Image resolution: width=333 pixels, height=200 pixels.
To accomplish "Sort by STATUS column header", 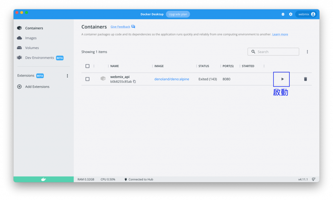I will (x=204, y=66).
